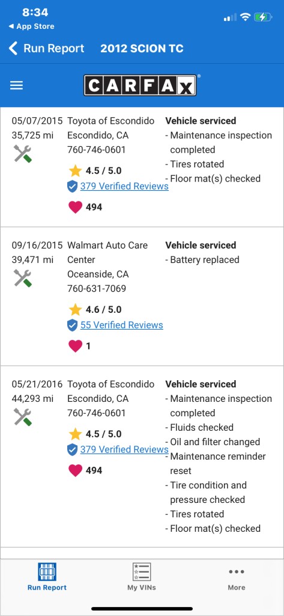This screenshot has width=284, height=616.
Task: Tap the 2012 SCION TC title
Action: click(142, 49)
